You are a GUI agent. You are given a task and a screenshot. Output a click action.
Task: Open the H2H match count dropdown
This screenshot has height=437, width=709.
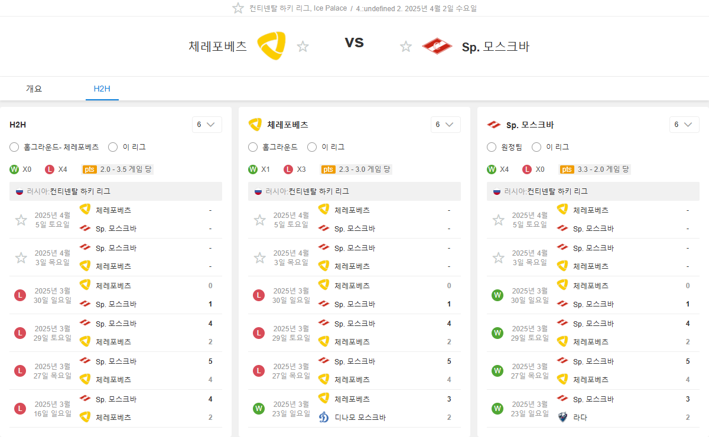pyautogui.click(x=207, y=125)
